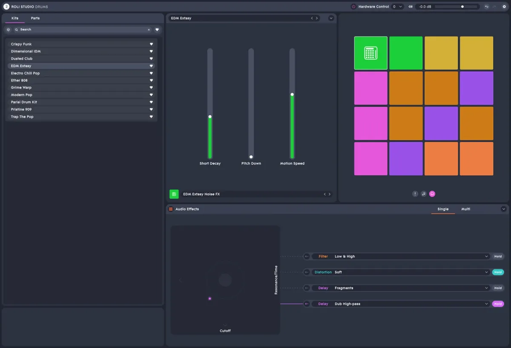The height and width of the screenshot is (348, 511).
Task: Favorite the Crispy Funk kit heart
Action: pos(151,44)
